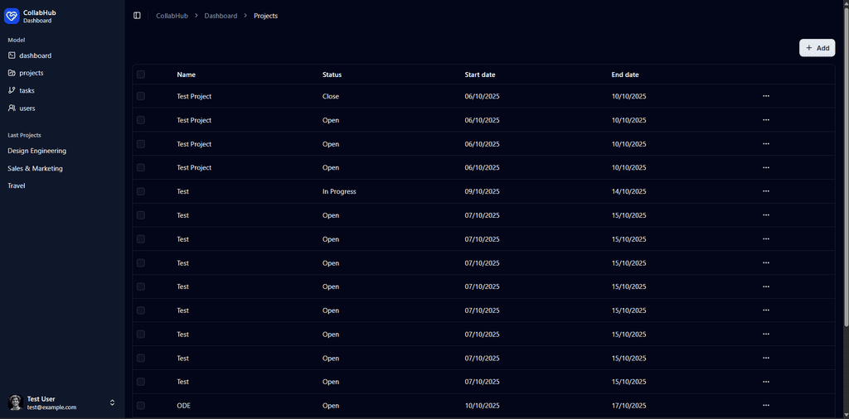Image resolution: width=849 pixels, height=419 pixels.
Task: Open row actions for In Progress project
Action: coord(765,191)
